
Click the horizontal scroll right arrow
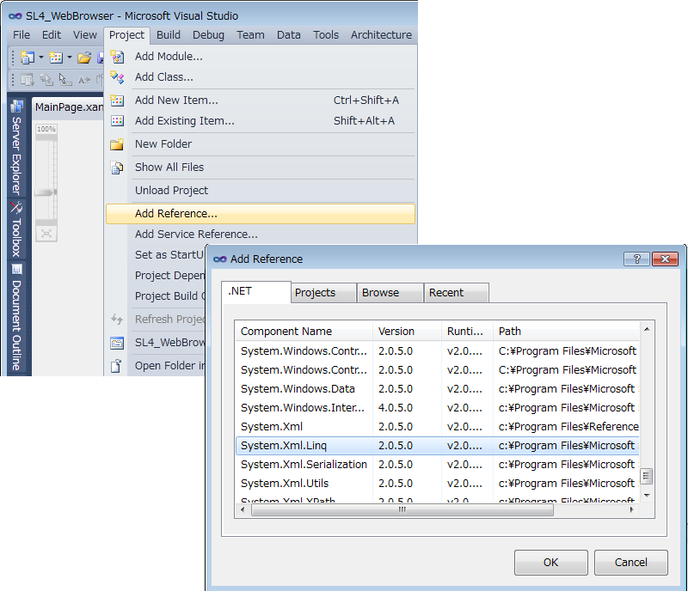(x=632, y=510)
